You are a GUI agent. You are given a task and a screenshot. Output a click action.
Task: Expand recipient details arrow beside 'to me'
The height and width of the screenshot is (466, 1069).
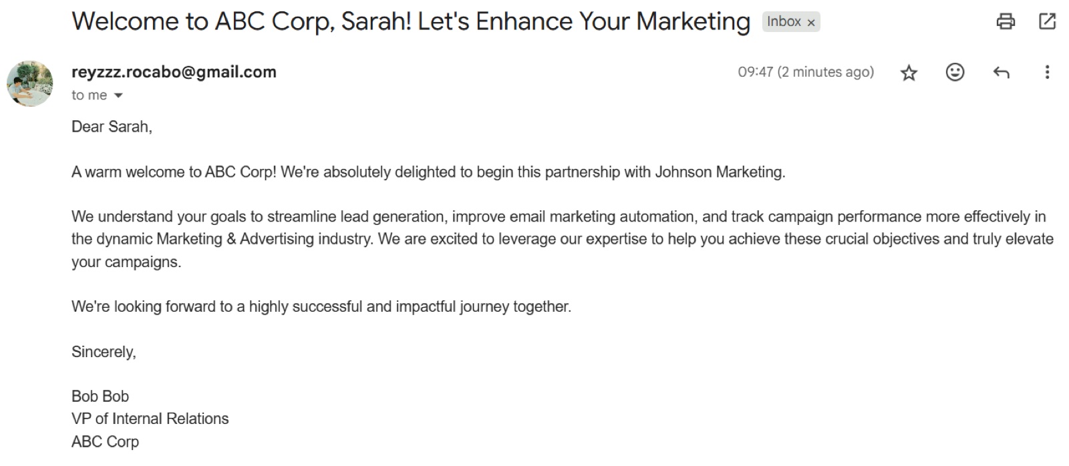click(x=118, y=95)
